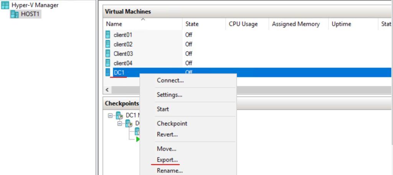Click the Hyper-V Manager root icon

(x=5, y=5)
